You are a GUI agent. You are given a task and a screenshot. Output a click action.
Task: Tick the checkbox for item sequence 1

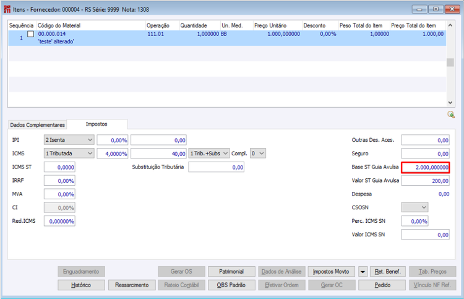point(30,34)
